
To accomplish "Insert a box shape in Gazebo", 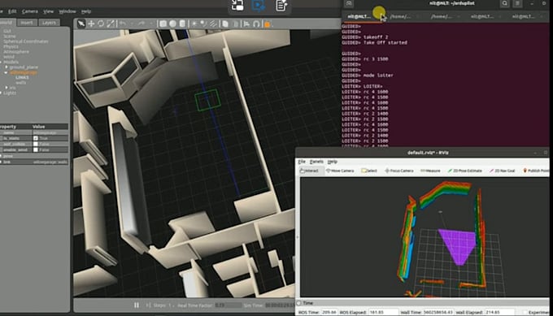I will [163, 24].
